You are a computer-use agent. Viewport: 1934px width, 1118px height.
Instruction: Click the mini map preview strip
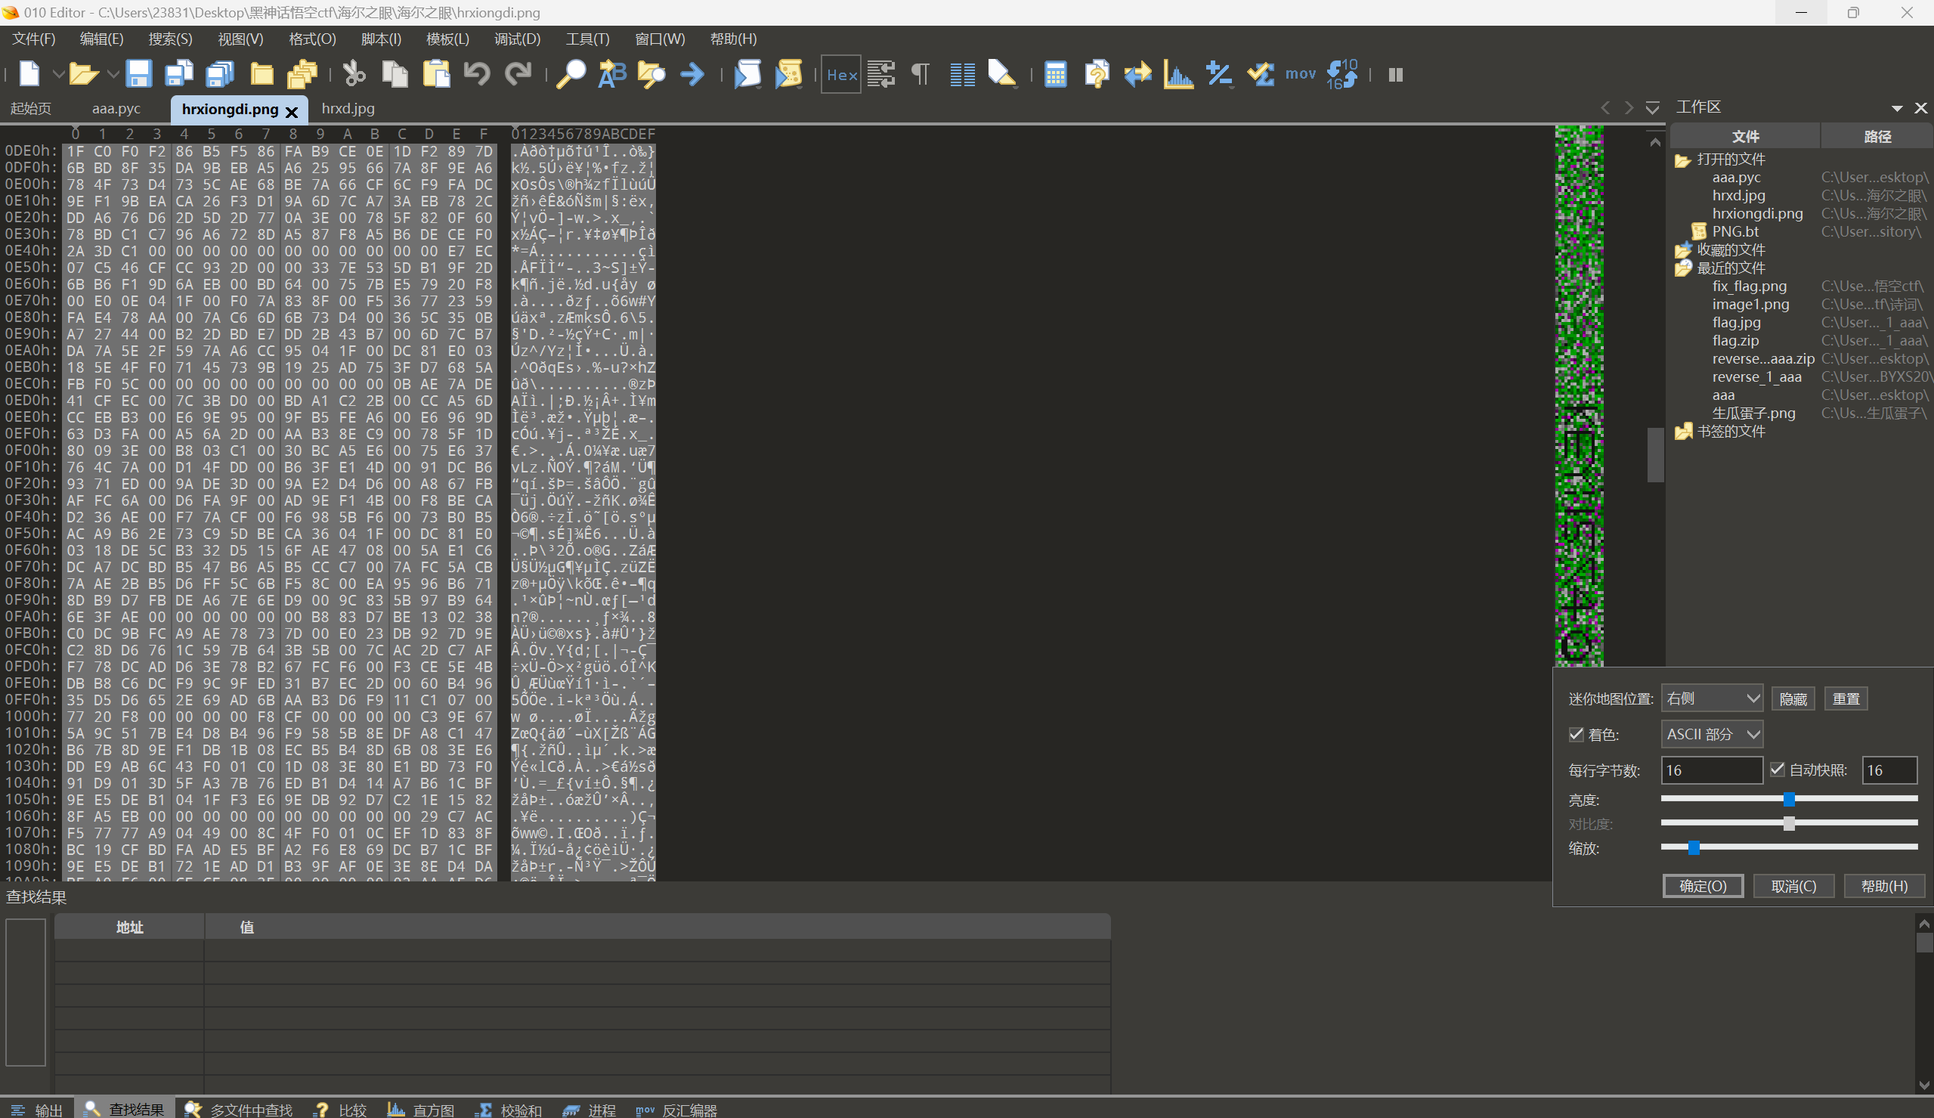click(x=1579, y=395)
